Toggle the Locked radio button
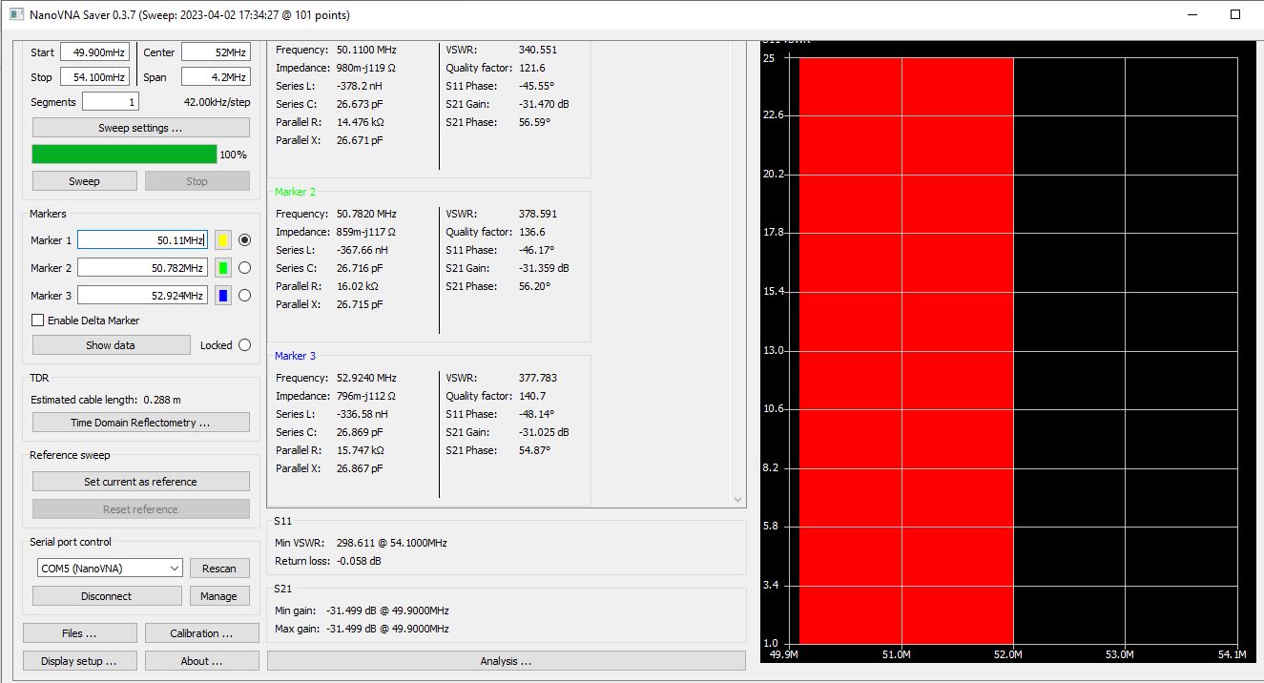Screen dimensions: 1264x683 pyautogui.click(x=244, y=345)
